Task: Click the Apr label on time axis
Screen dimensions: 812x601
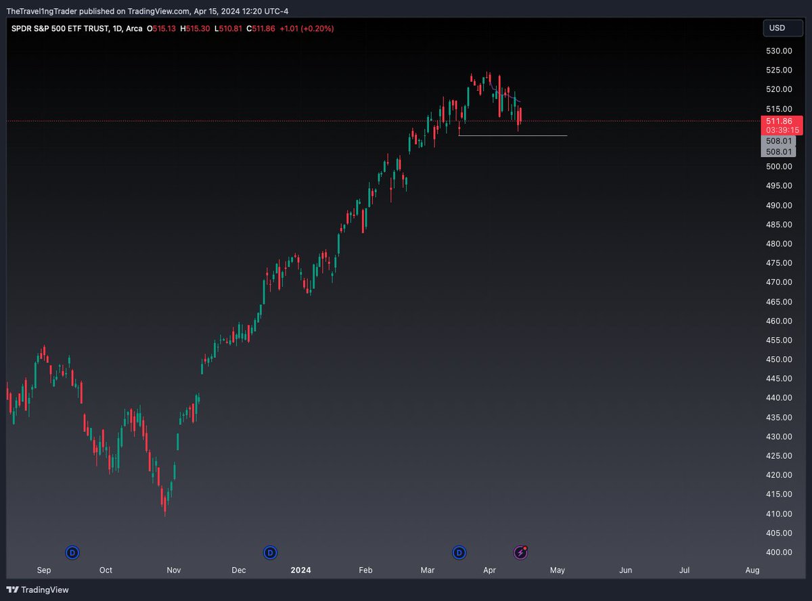Action: click(x=490, y=571)
